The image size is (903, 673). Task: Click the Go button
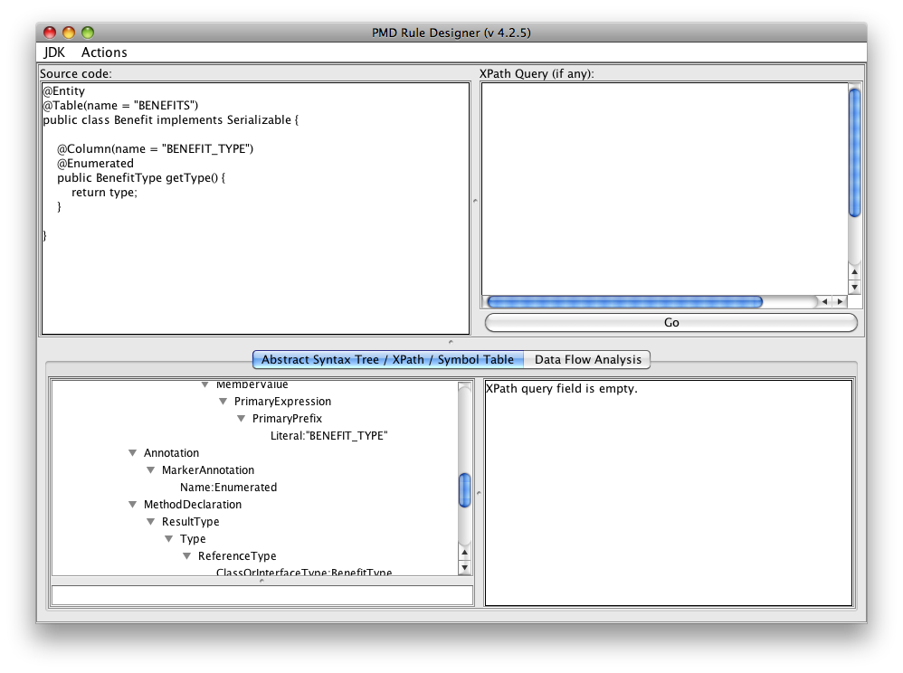pos(670,322)
